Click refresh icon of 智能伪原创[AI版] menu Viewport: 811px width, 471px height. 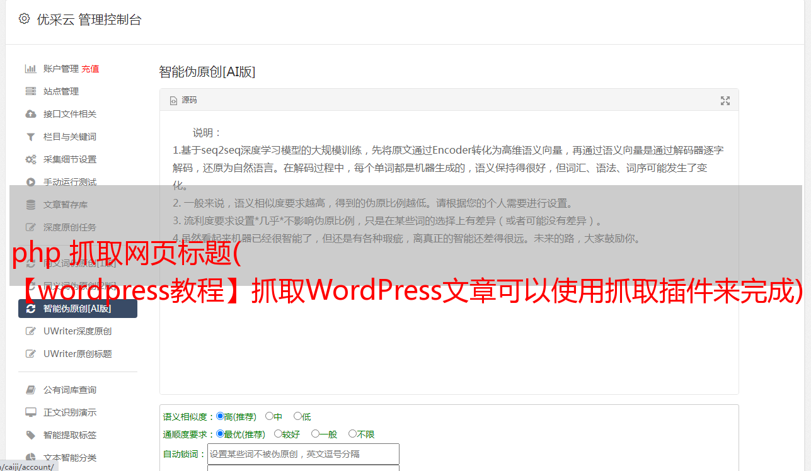point(30,309)
